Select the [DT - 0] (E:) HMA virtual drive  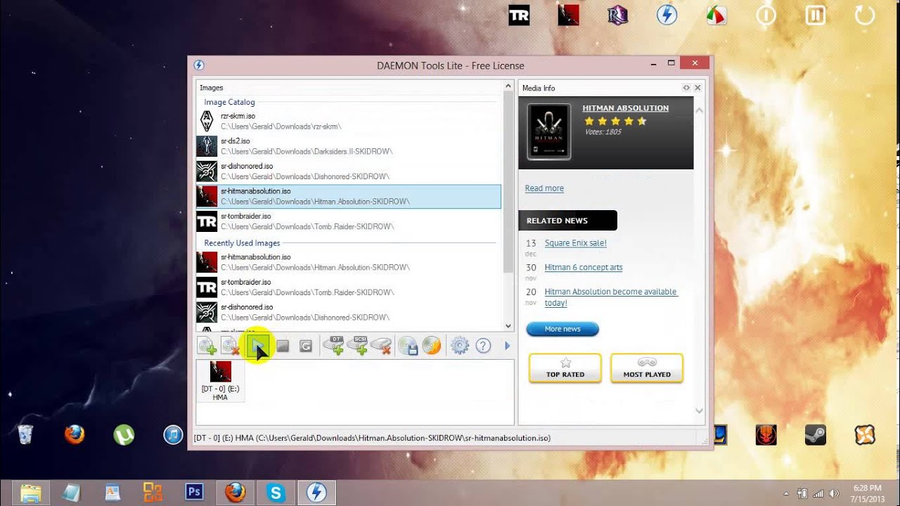click(x=221, y=380)
